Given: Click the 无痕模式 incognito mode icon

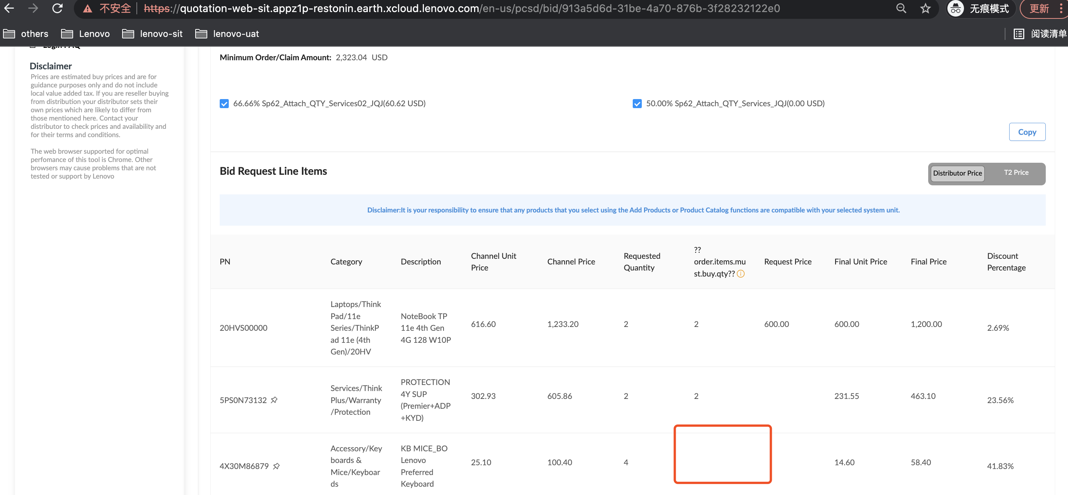Looking at the screenshot, I should [955, 9].
